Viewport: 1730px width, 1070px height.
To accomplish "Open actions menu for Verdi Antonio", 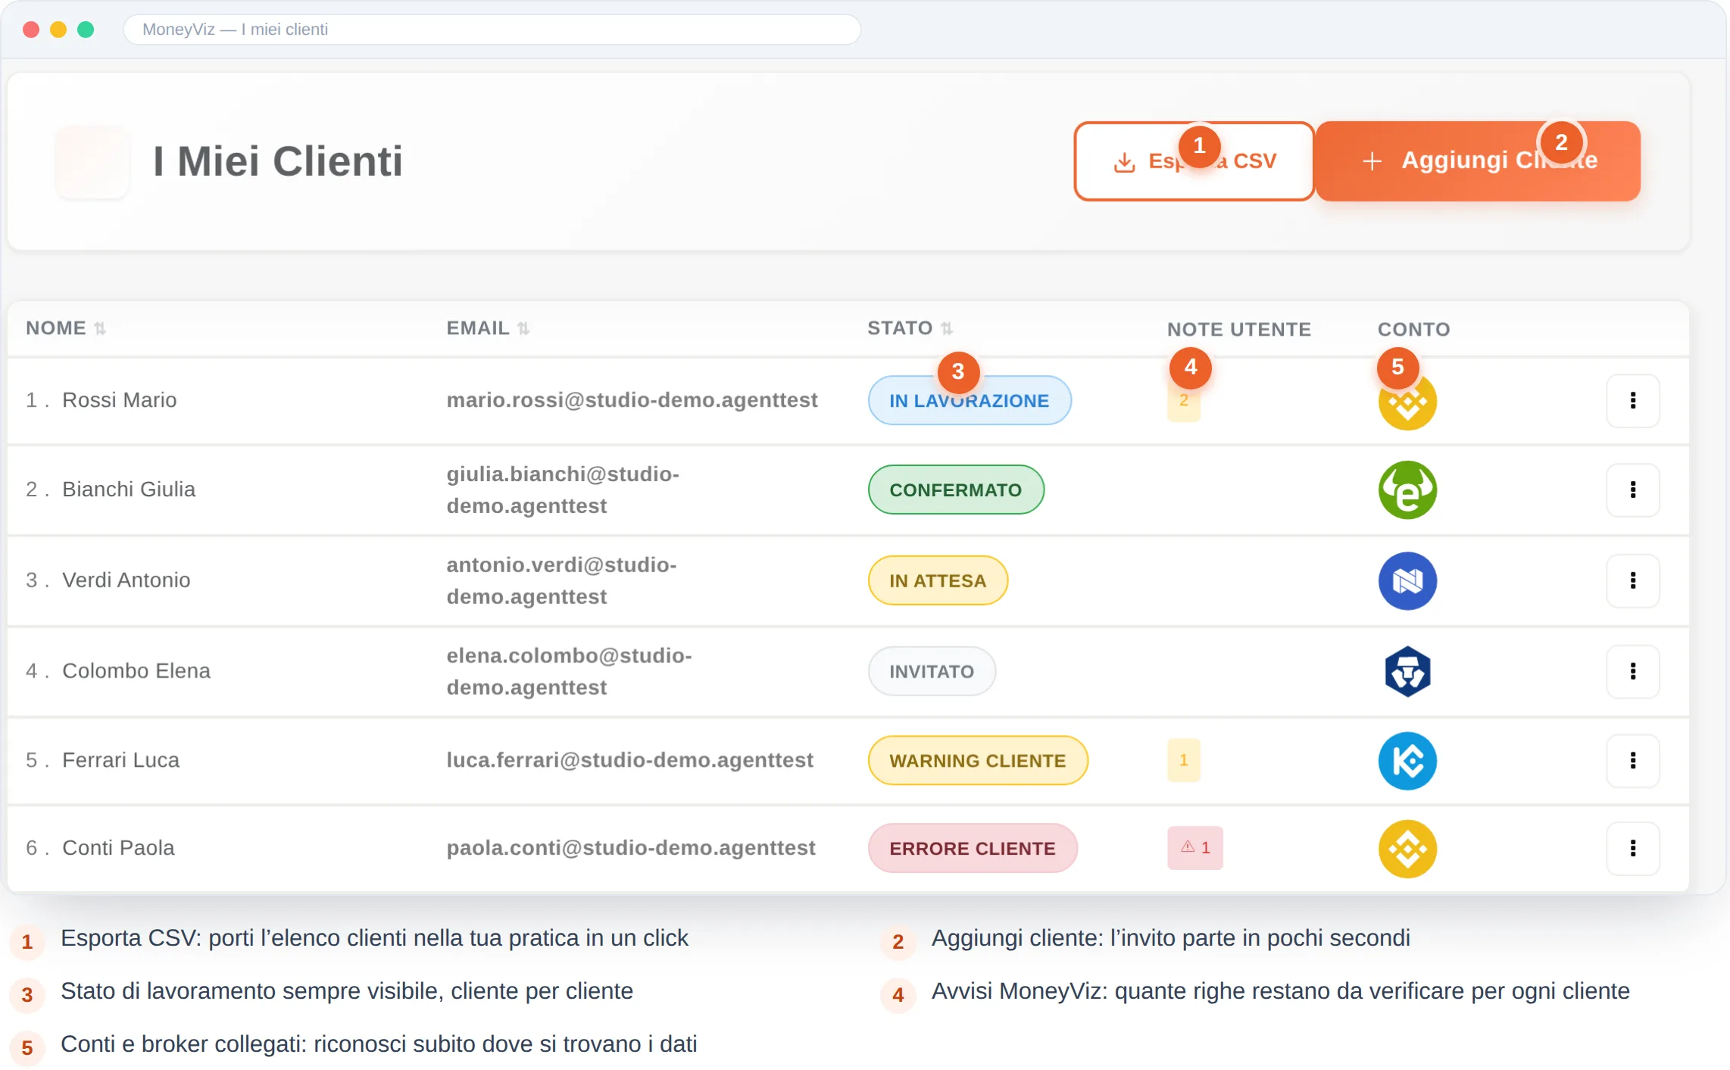I will [1633, 580].
